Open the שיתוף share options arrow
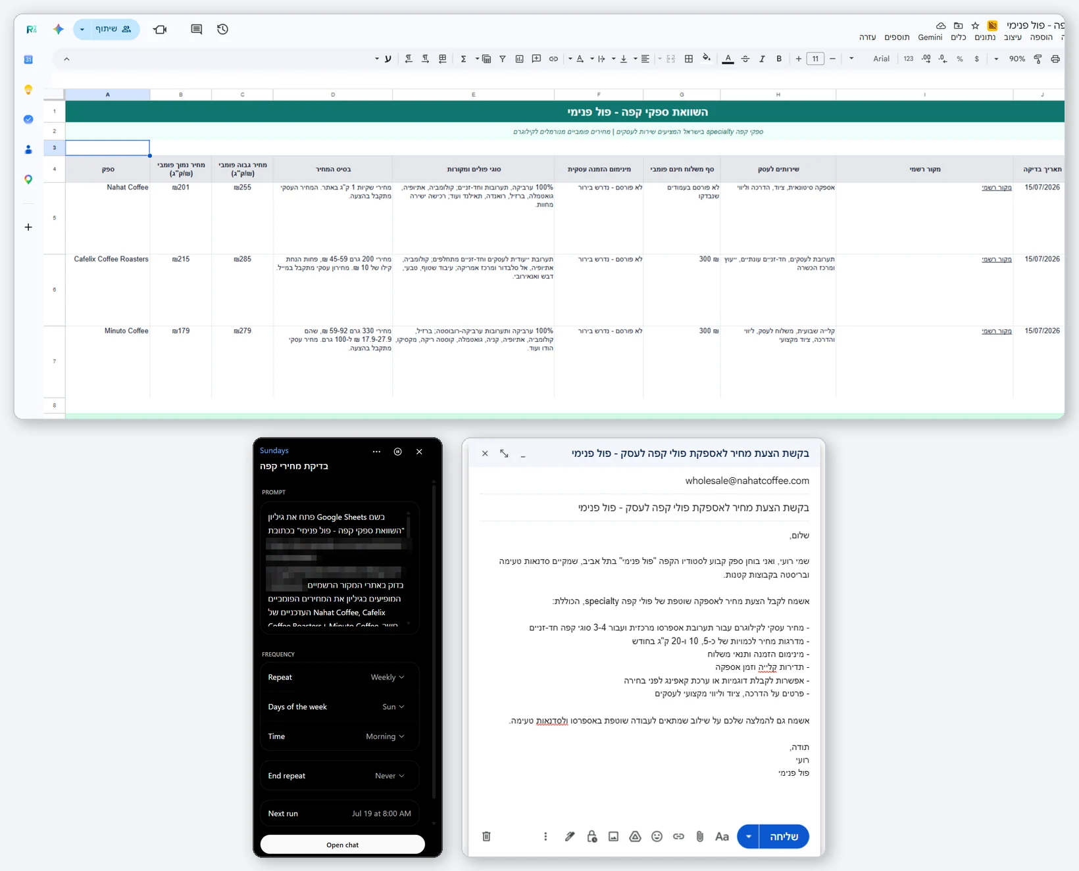1079x871 pixels. click(x=82, y=29)
